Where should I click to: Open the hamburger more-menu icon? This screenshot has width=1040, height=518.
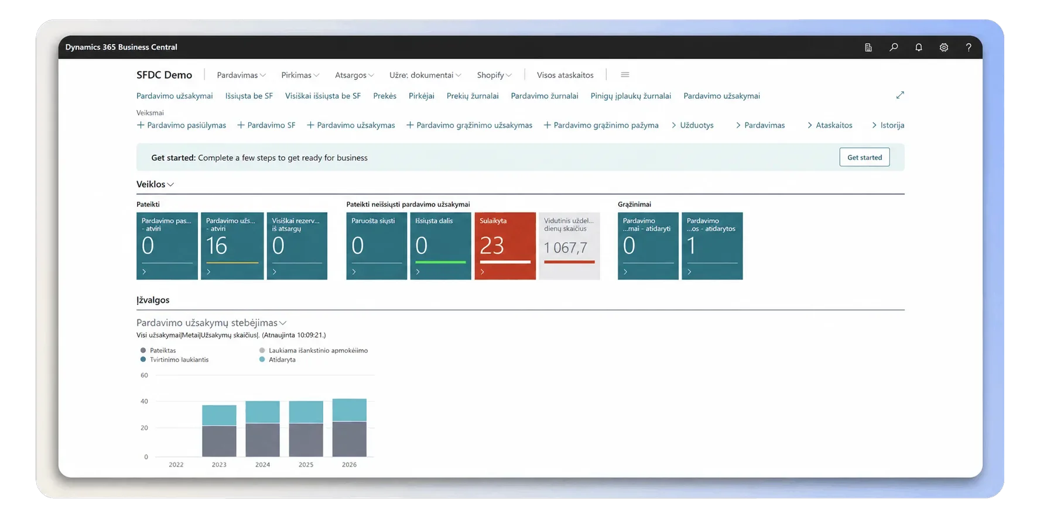pyautogui.click(x=625, y=75)
